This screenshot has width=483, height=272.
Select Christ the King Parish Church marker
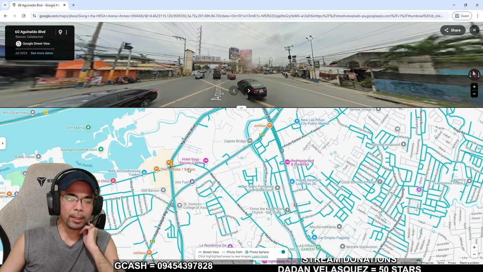(x=288, y=210)
